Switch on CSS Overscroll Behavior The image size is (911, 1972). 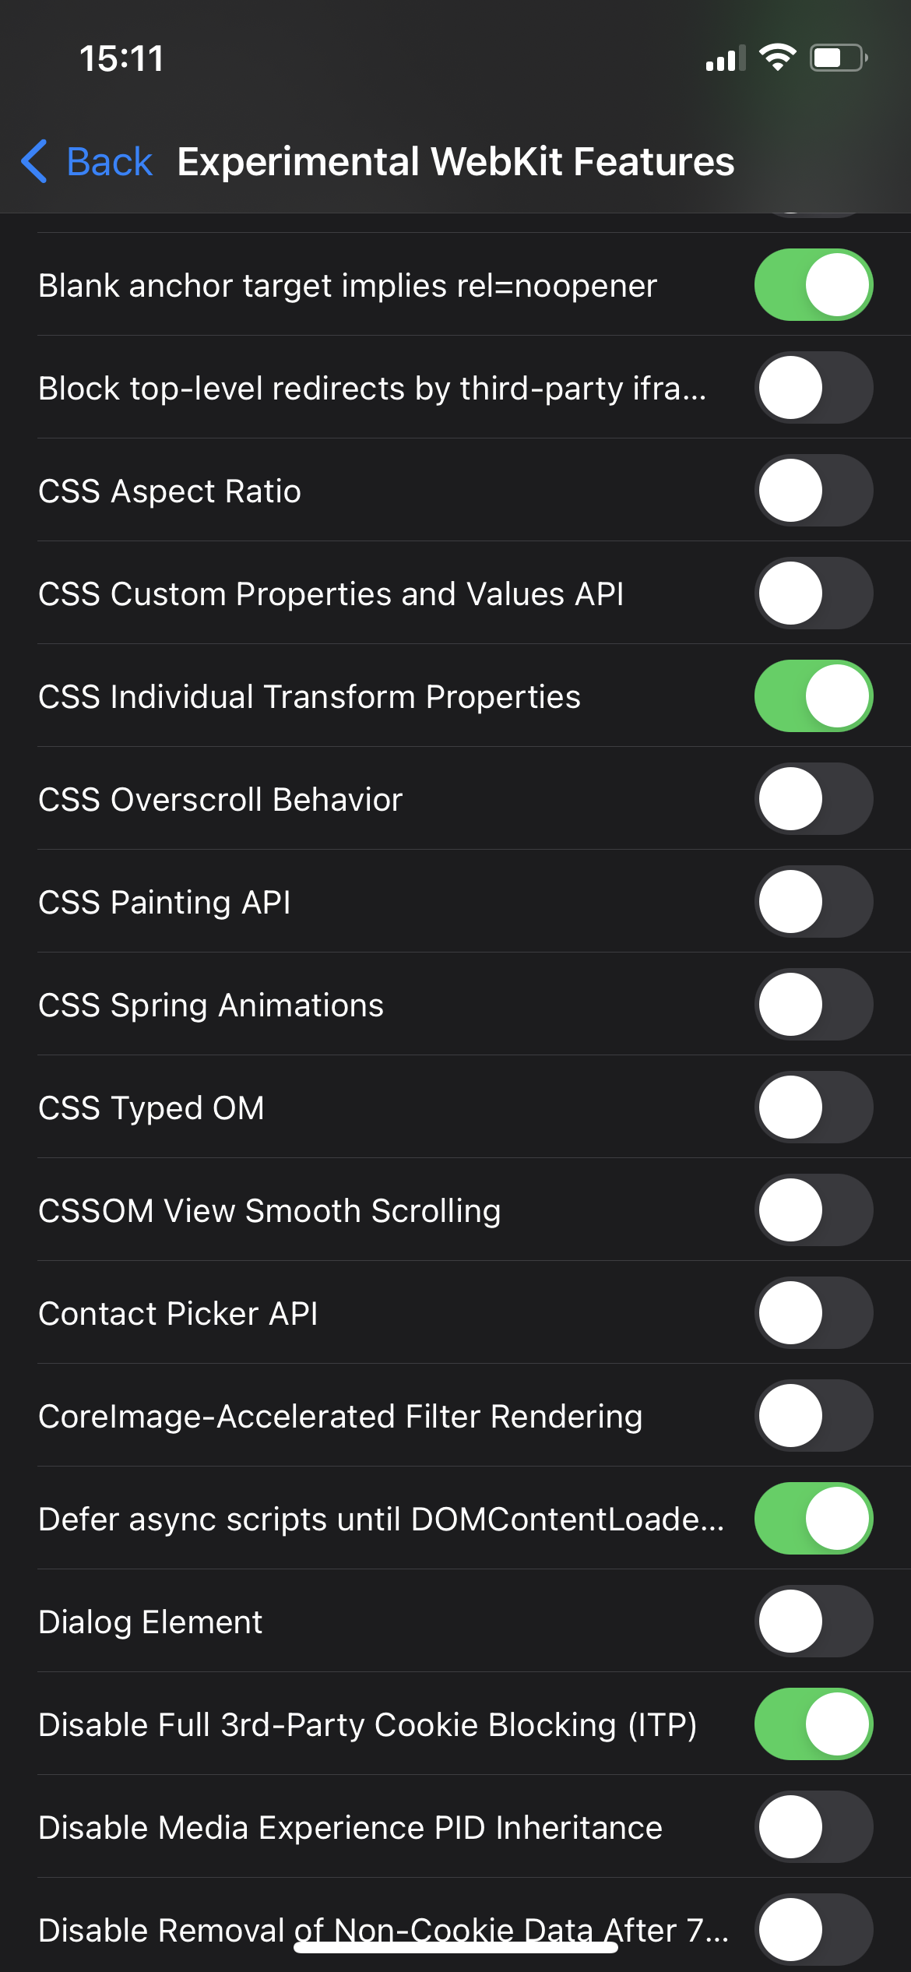[x=813, y=799]
